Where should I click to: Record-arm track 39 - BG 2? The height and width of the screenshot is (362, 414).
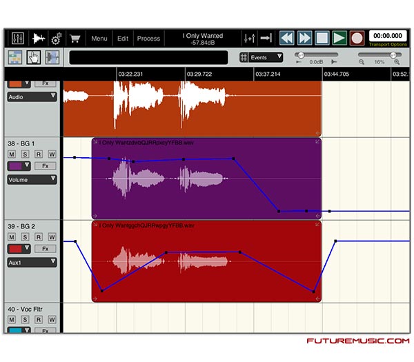[x=39, y=237]
